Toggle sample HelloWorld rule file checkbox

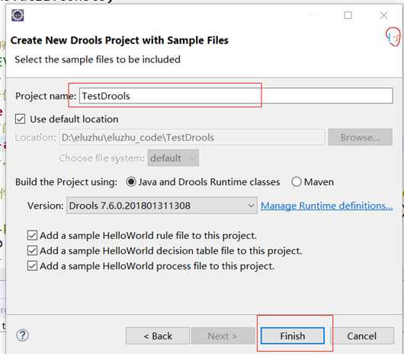pos(32,235)
